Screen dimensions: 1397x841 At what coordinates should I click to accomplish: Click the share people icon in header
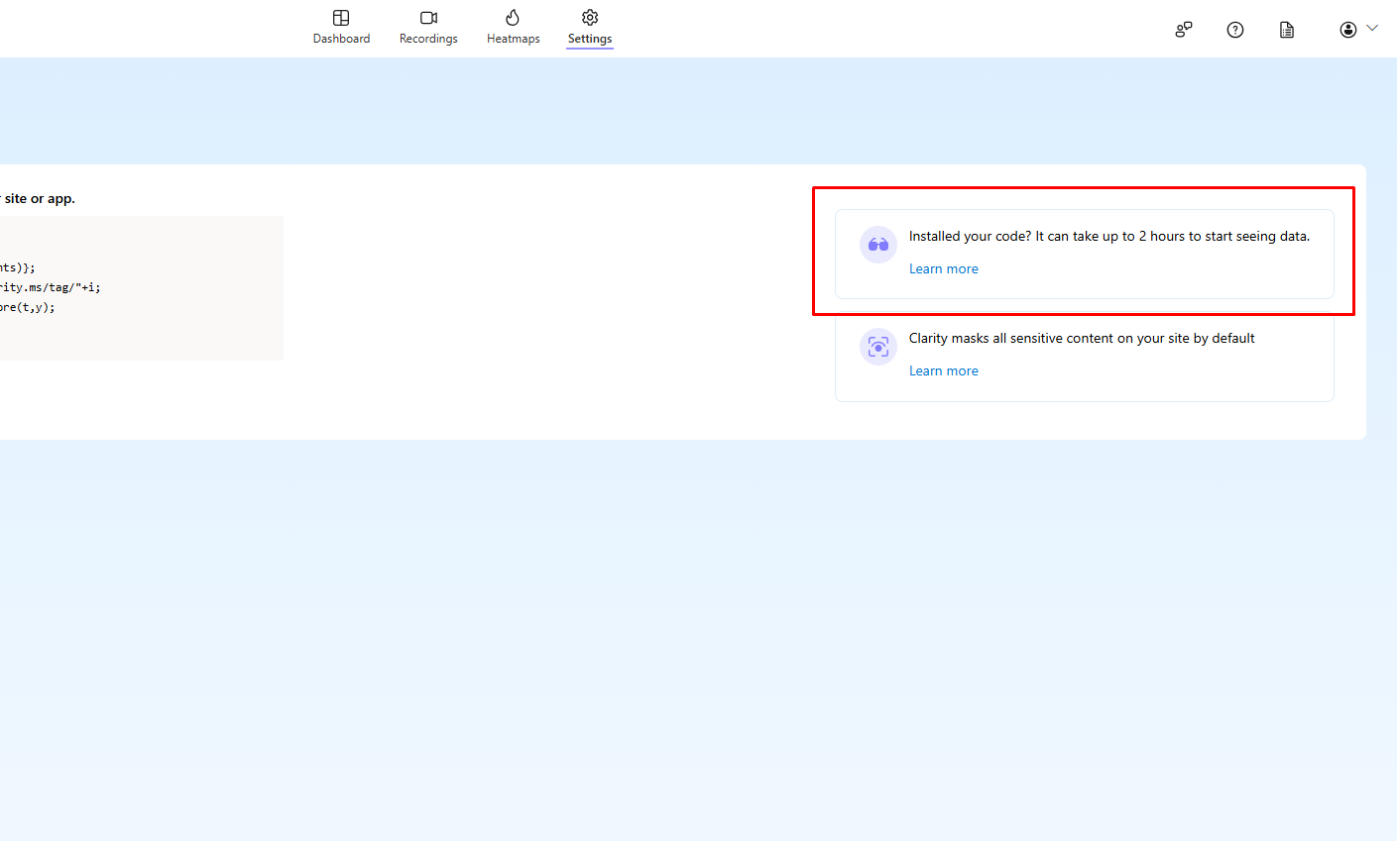point(1184,30)
